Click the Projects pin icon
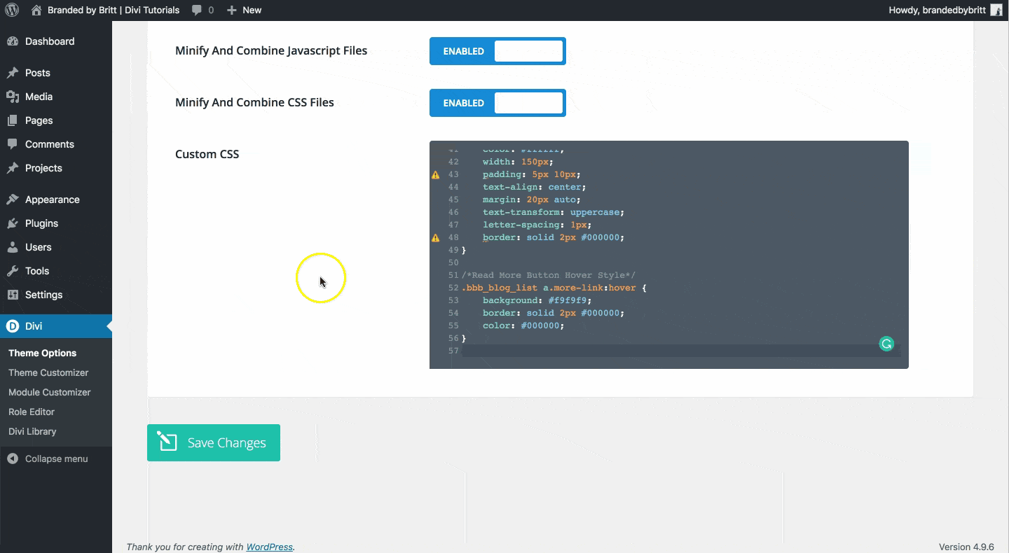This screenshot has width=1009, height=553. point(13,168)
